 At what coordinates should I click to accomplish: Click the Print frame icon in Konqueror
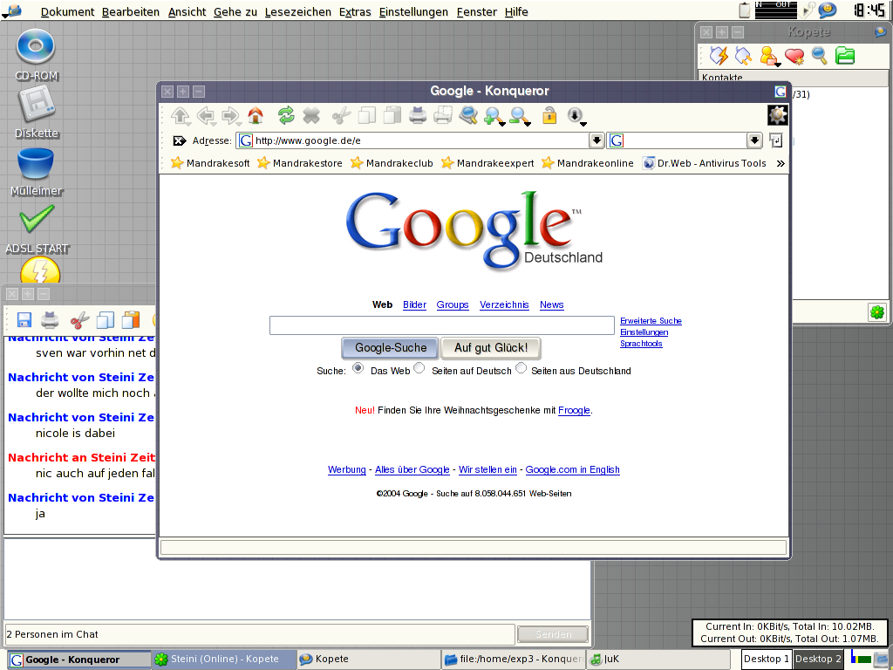coord(442,116)
